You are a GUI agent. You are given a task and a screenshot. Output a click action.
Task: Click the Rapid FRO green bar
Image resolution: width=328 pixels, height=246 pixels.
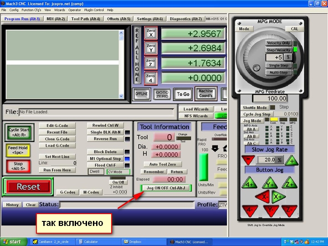coord(203,167)
